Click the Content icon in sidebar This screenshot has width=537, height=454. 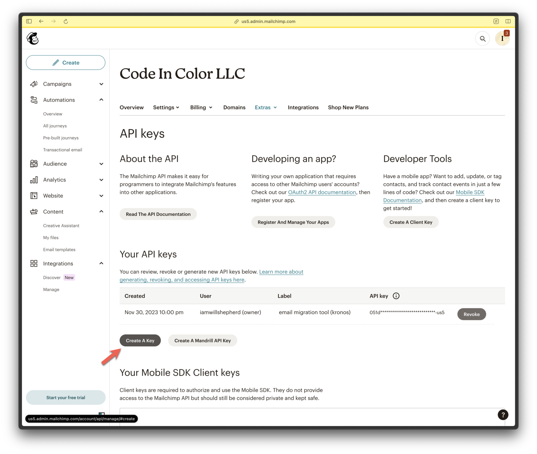click(34, 212)
